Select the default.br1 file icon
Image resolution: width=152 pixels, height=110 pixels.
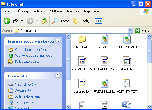(x=127, y=61)
